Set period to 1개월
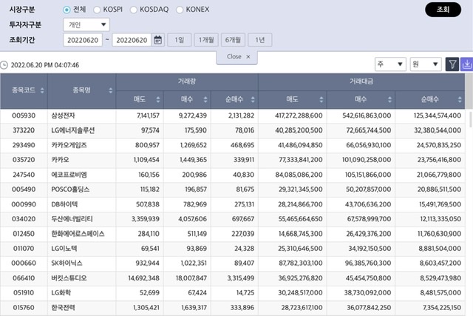473x316 pixels. [205, 40]
